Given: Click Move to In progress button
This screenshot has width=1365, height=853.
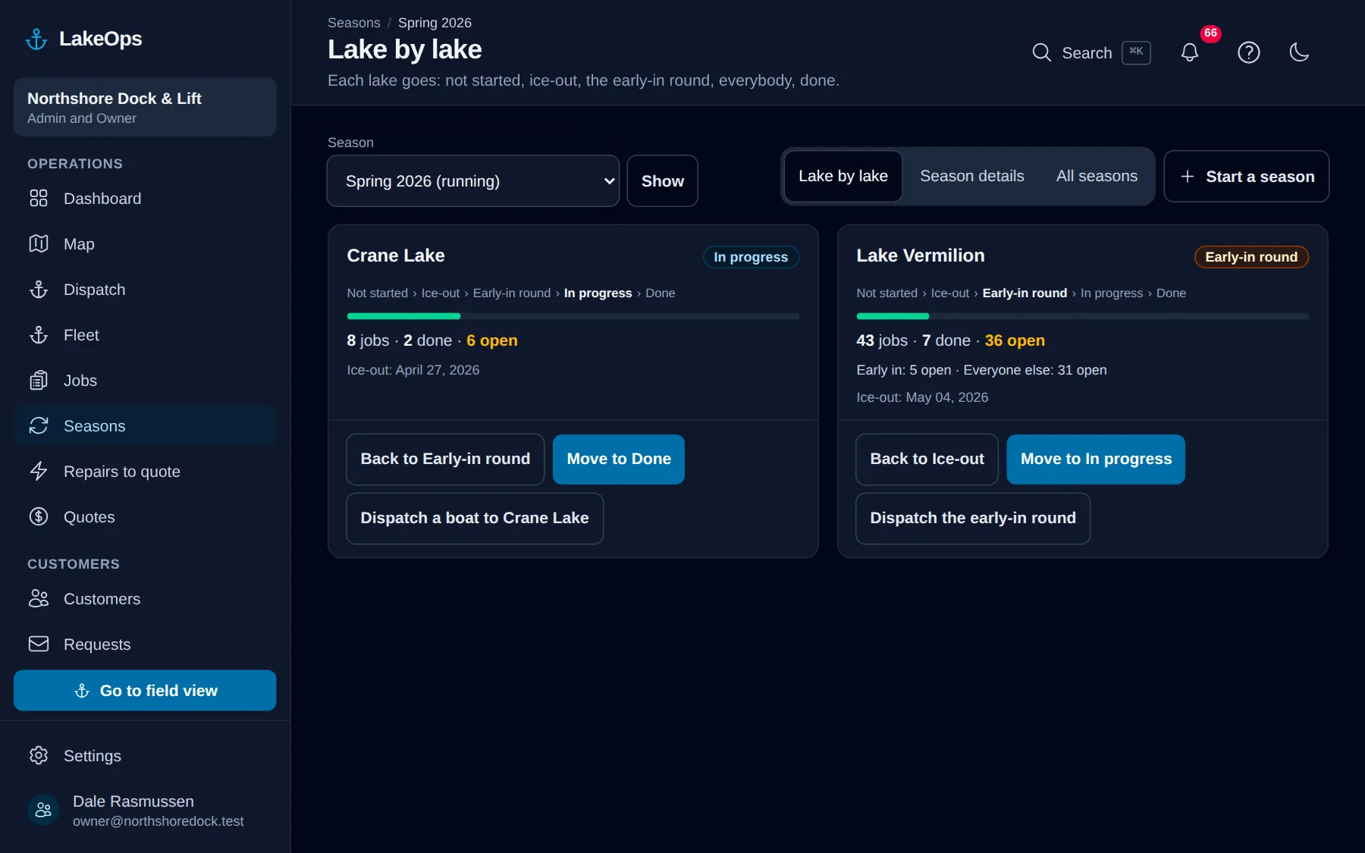Looking at the screenshot, I should click(x=1096, y=459).
